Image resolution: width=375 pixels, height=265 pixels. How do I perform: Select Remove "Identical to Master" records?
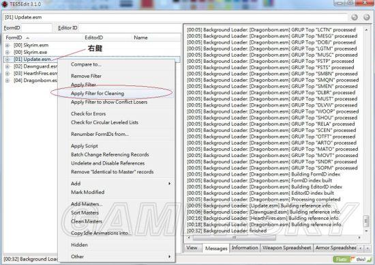(x=112, y=172)
